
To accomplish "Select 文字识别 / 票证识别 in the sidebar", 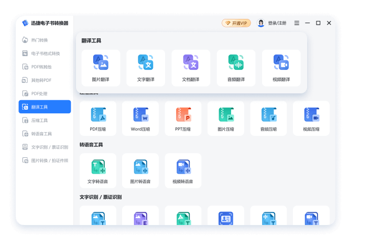I will [45, 147].
